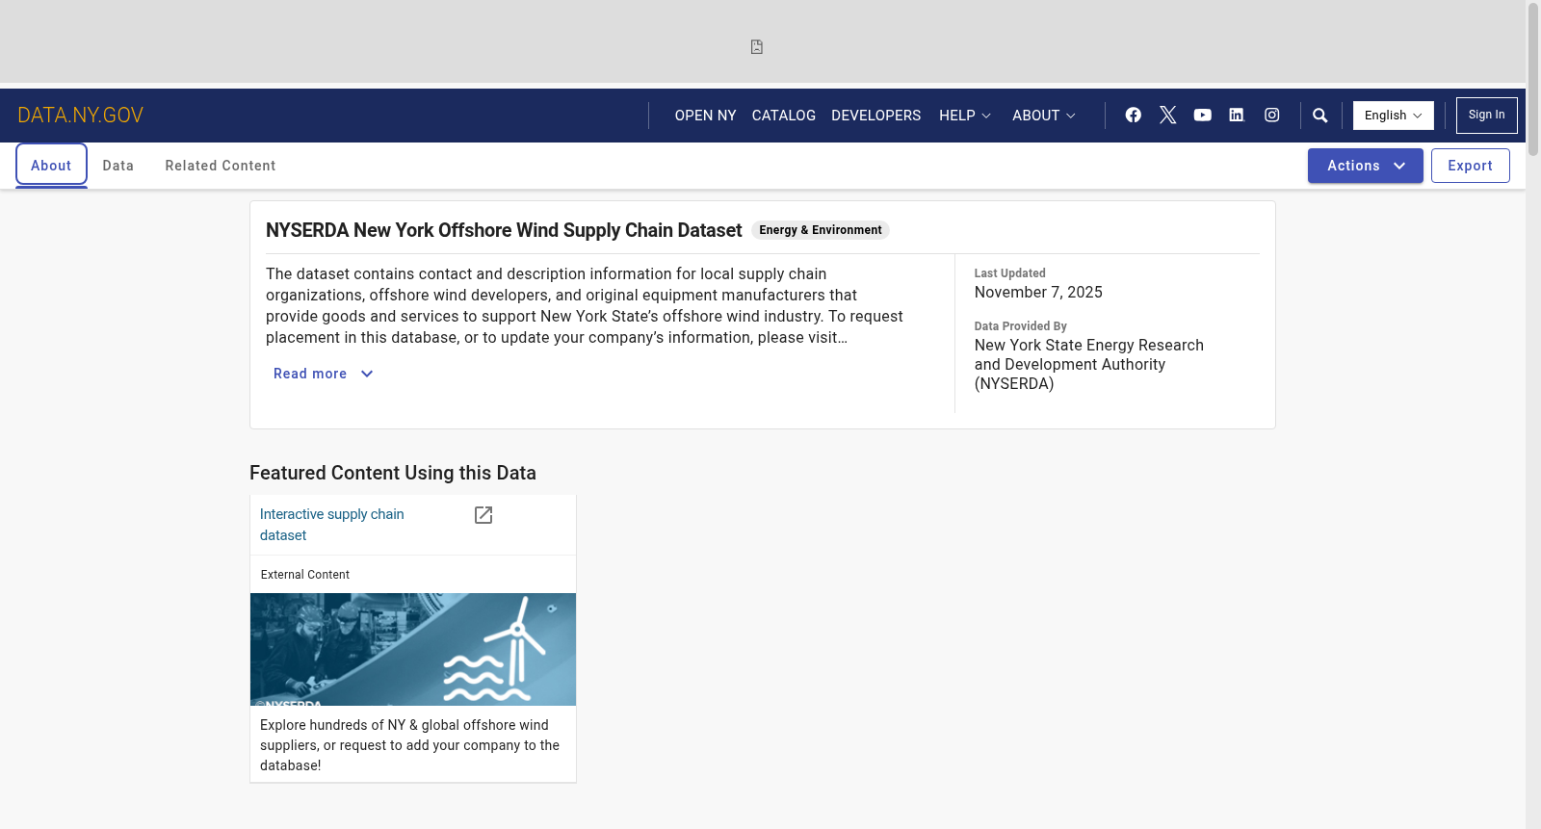Click the 'November 7, 2025' last updated date
This screenshot has width=1541, height=829.
[x=1038, y=293]
